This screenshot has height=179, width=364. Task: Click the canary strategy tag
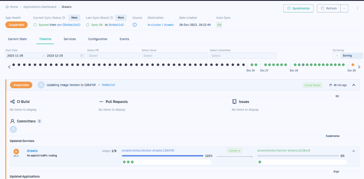pyautogui.click(x=234, y=151)
